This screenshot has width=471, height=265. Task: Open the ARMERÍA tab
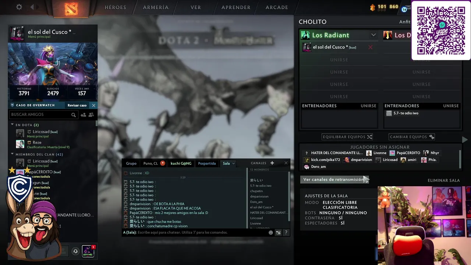[x=156, y=7]
